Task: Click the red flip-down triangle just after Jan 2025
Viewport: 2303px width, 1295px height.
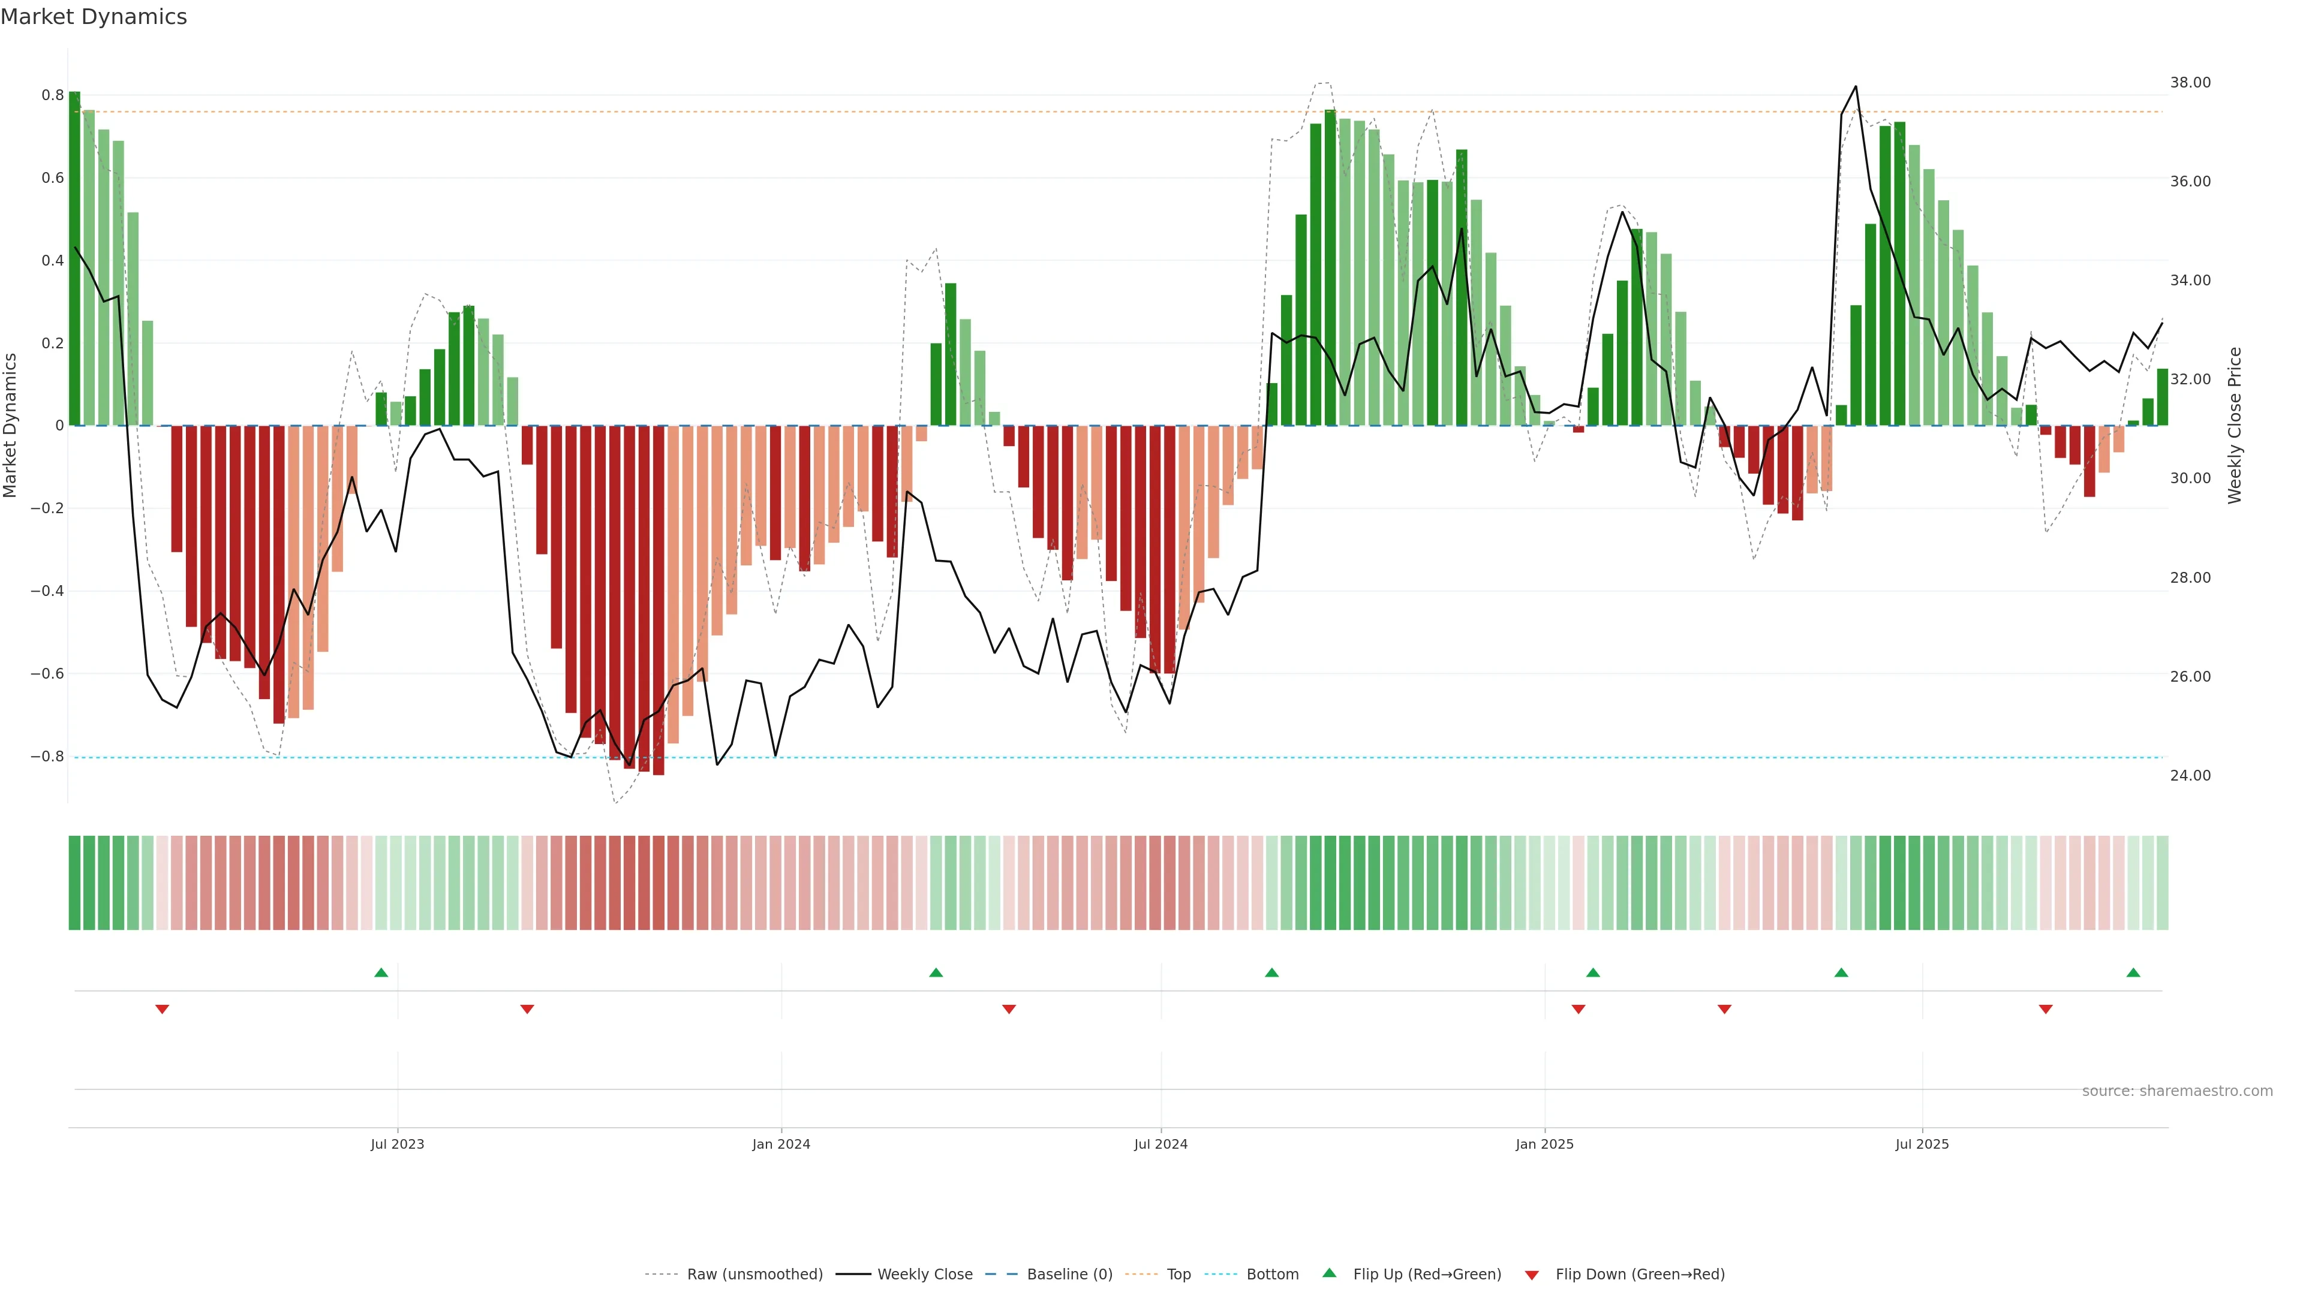Action: pos(1578,1009)
